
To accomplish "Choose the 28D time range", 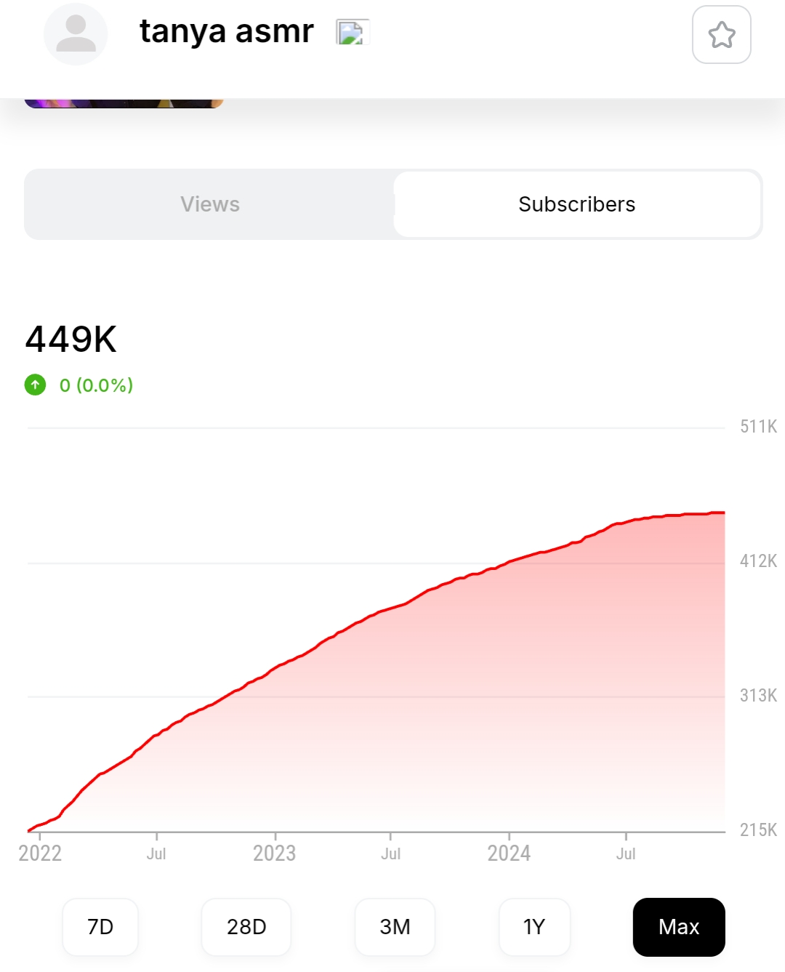I will (246, 927).
